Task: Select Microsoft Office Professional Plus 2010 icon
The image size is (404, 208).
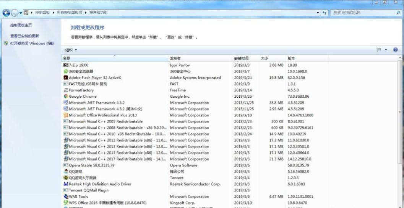Action: click(66, 115)
